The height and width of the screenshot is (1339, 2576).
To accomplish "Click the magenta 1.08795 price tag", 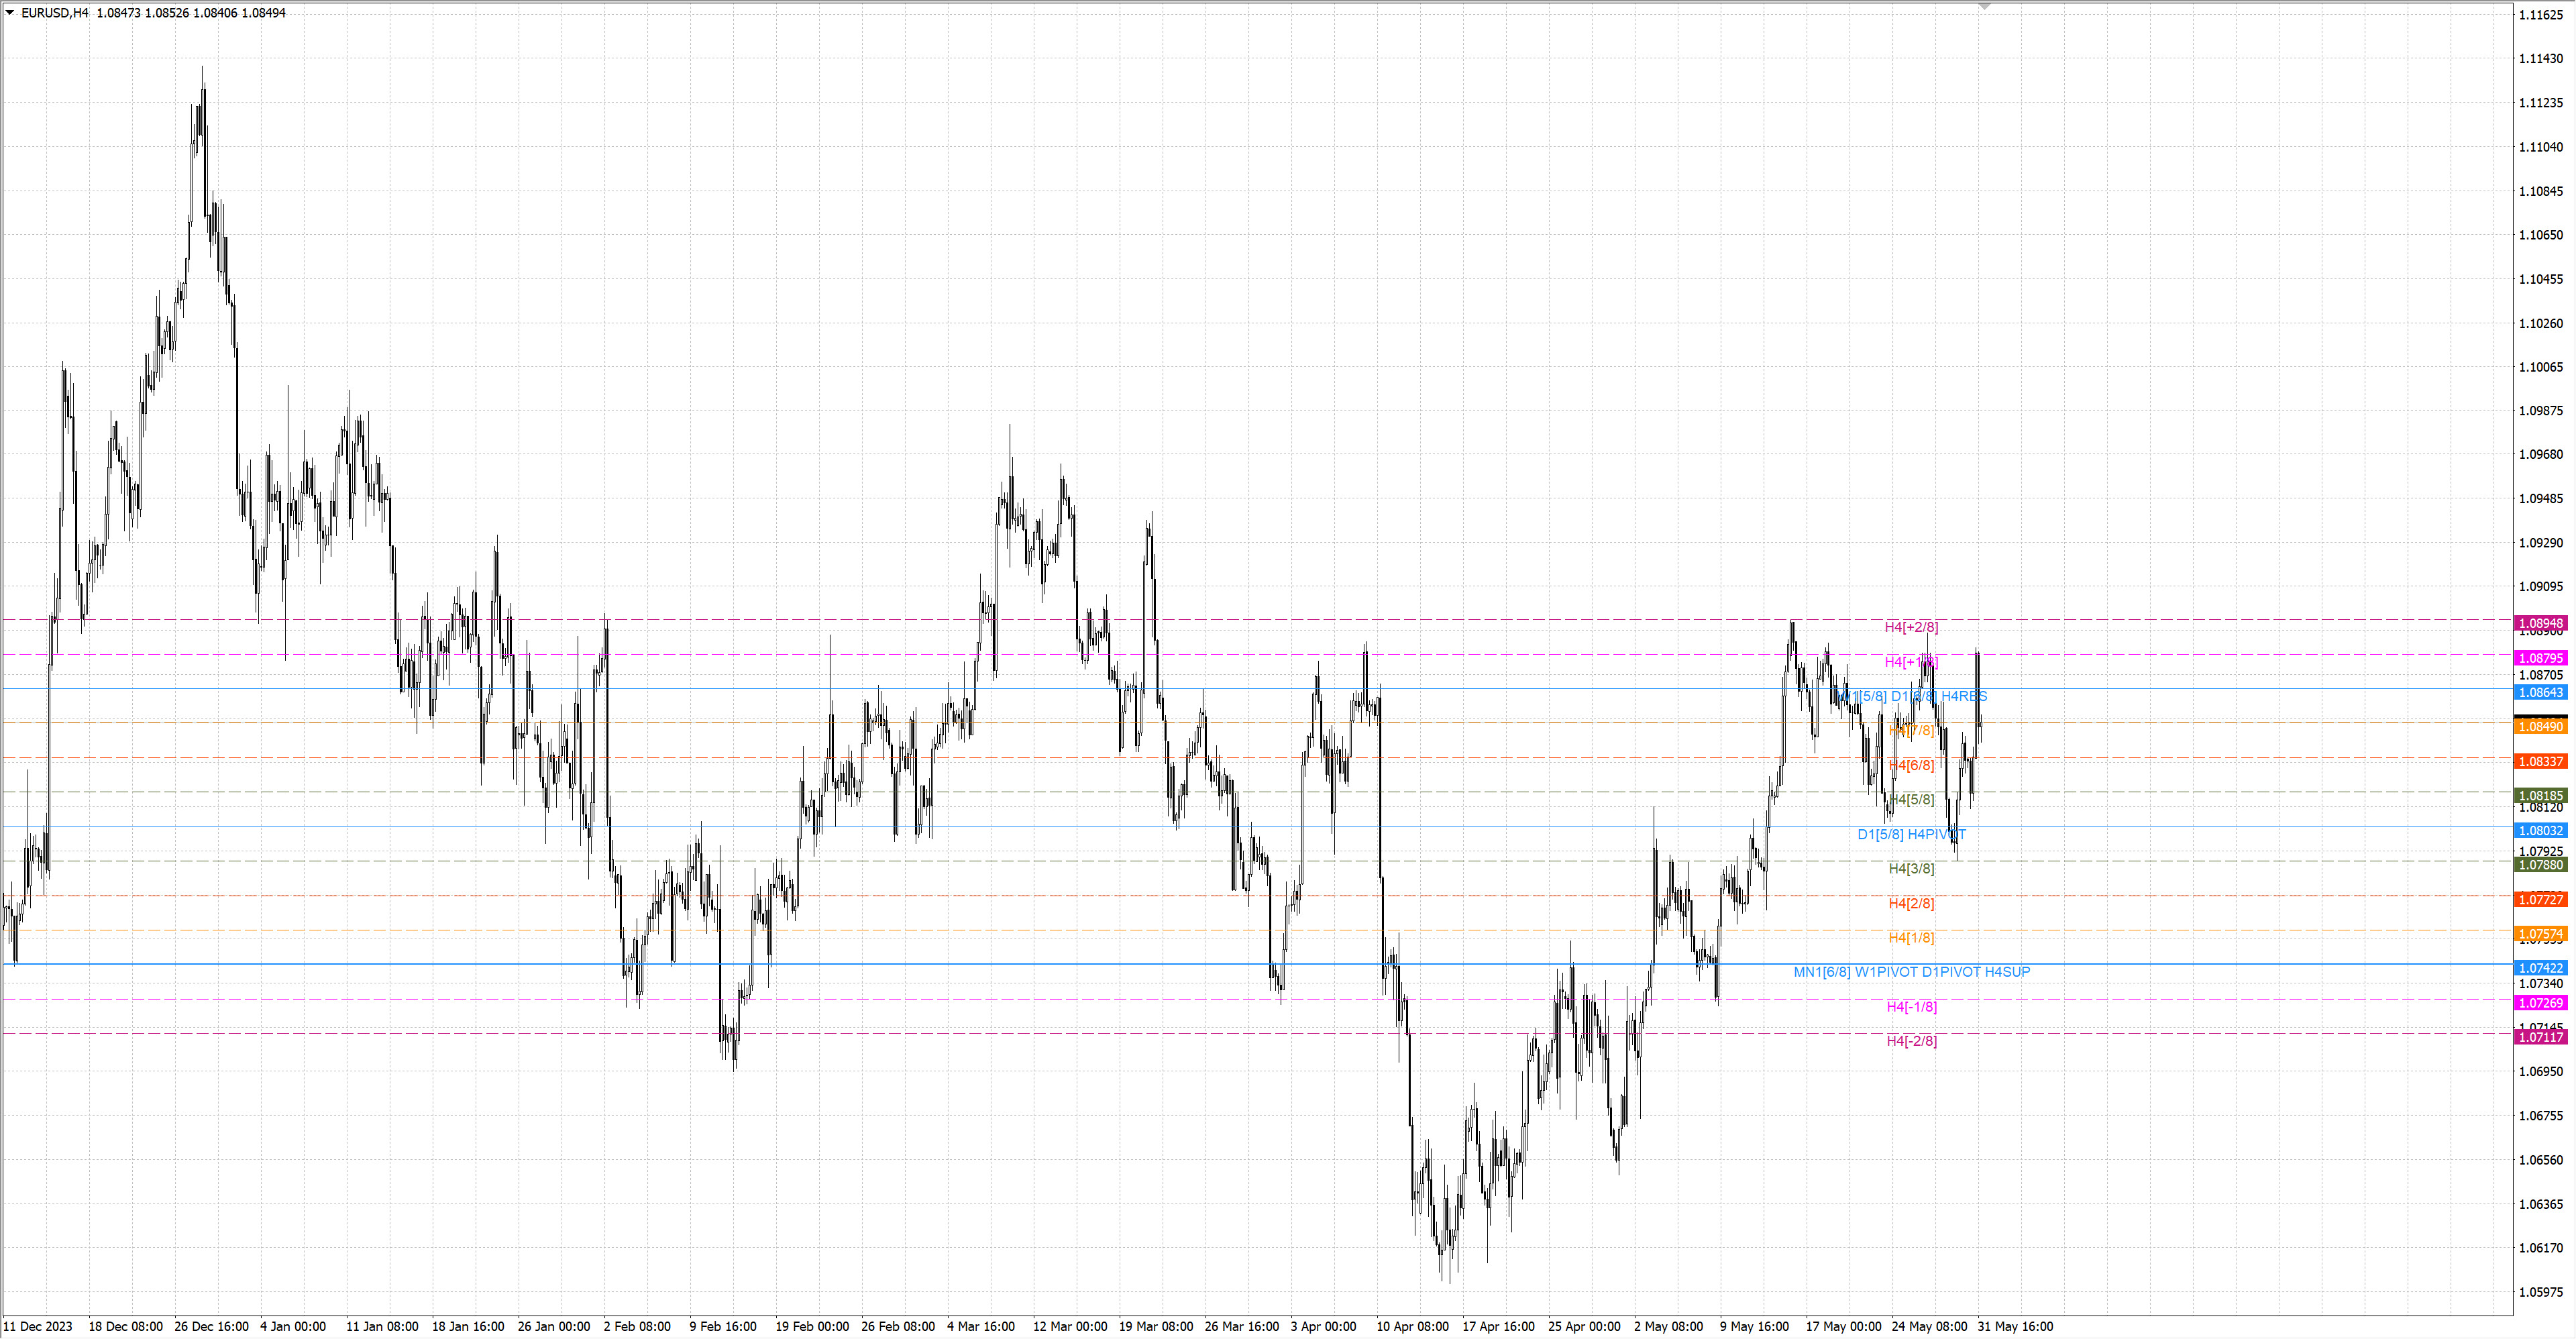I will click(2540, 659).
